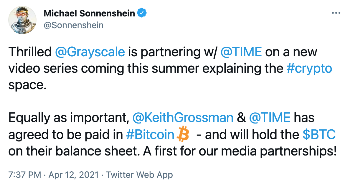Open the more options ellipsis menu
This screenshot has width=350, height=186.
tap(336, 13)
